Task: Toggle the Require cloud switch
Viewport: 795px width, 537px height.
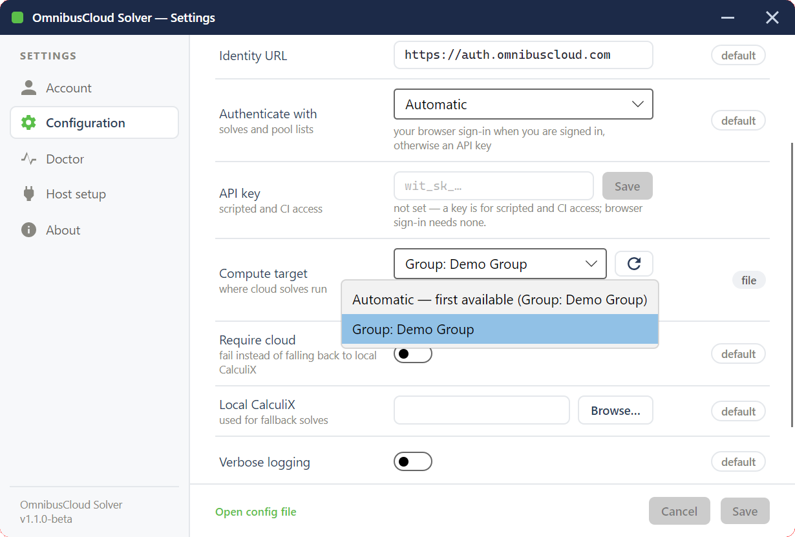Action: pyautogui.click(x=413, y=354)
